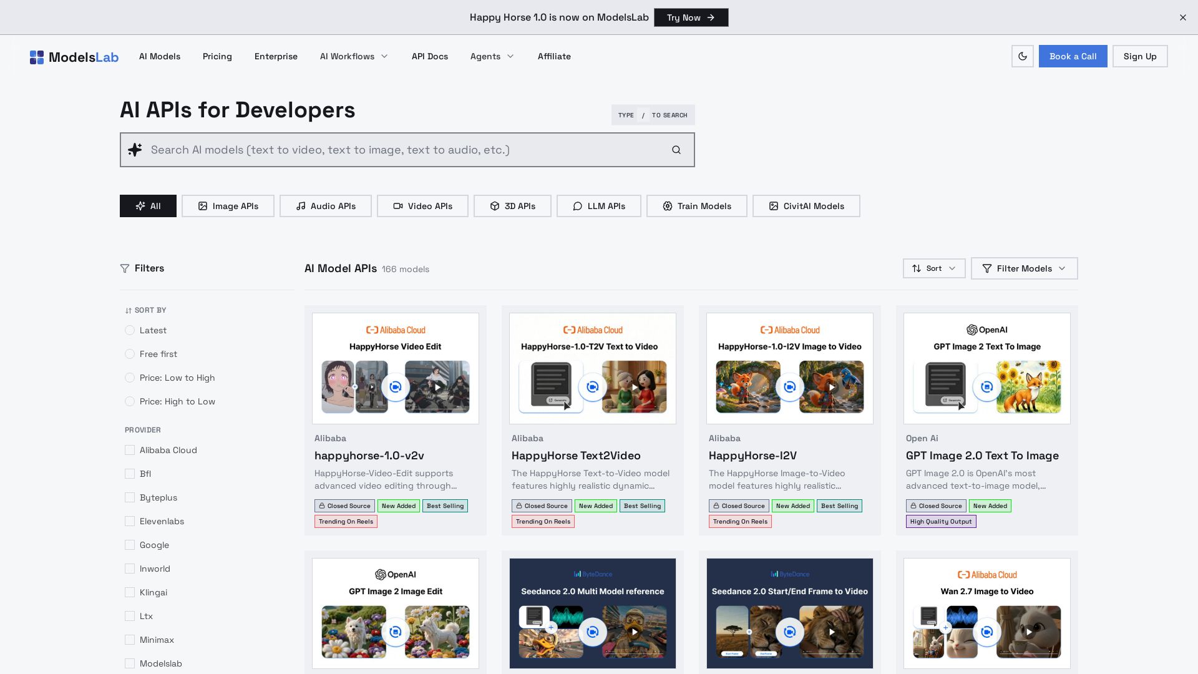Click the Try Now banner button
Image resolution: width=1198 pixels, height=674 pixels.
click(691, 17)
